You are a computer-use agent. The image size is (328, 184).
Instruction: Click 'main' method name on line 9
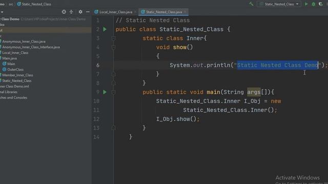[x=213, y=92]
